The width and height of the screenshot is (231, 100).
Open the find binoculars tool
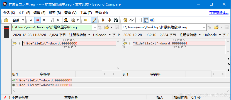click(116, 20)
